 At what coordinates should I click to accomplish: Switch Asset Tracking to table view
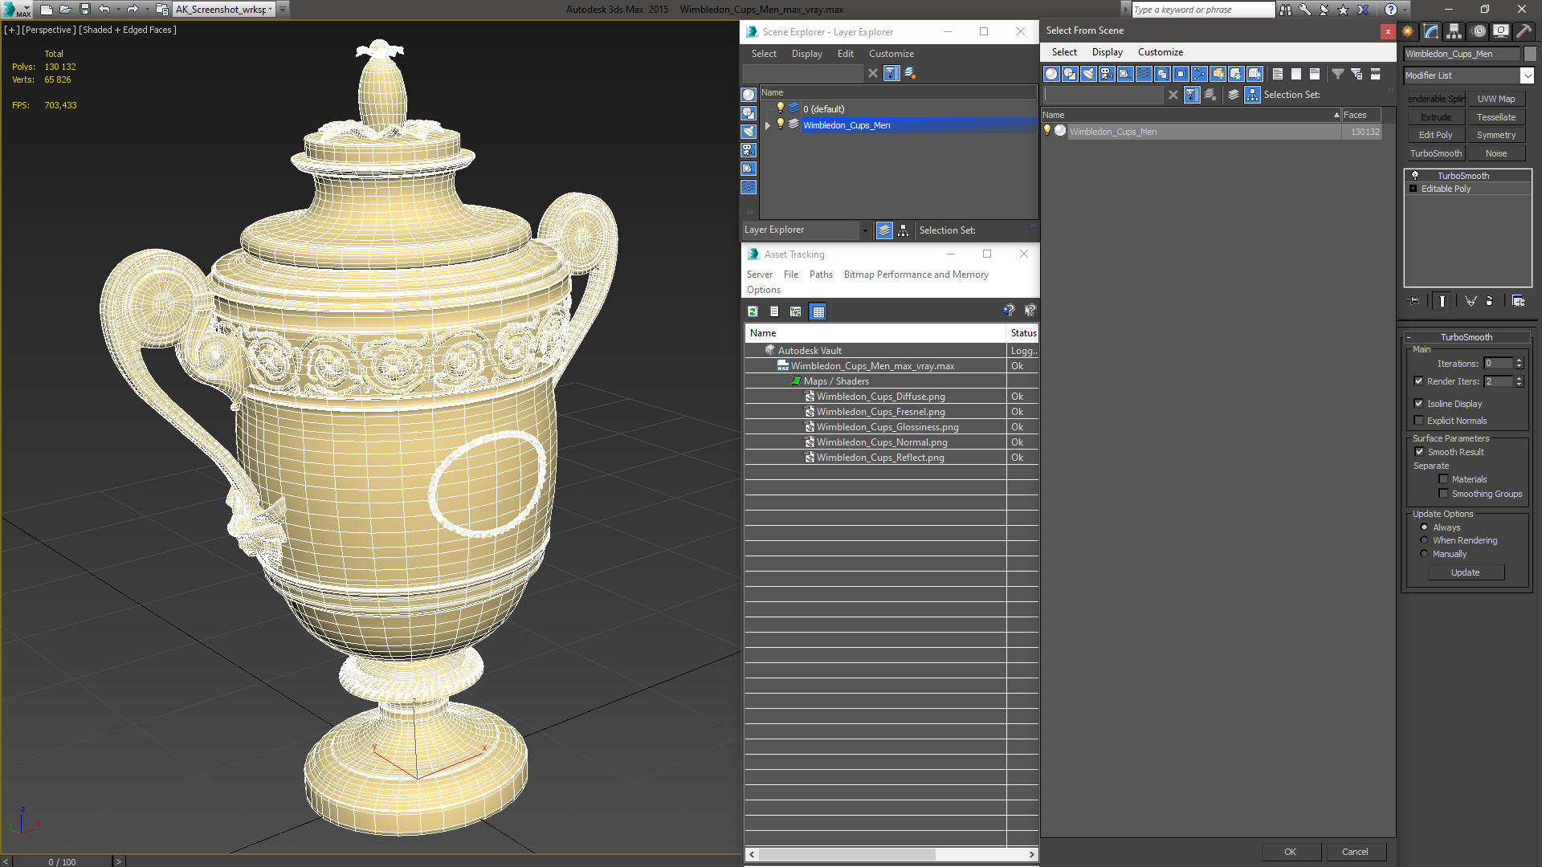(x=818, y=311)
